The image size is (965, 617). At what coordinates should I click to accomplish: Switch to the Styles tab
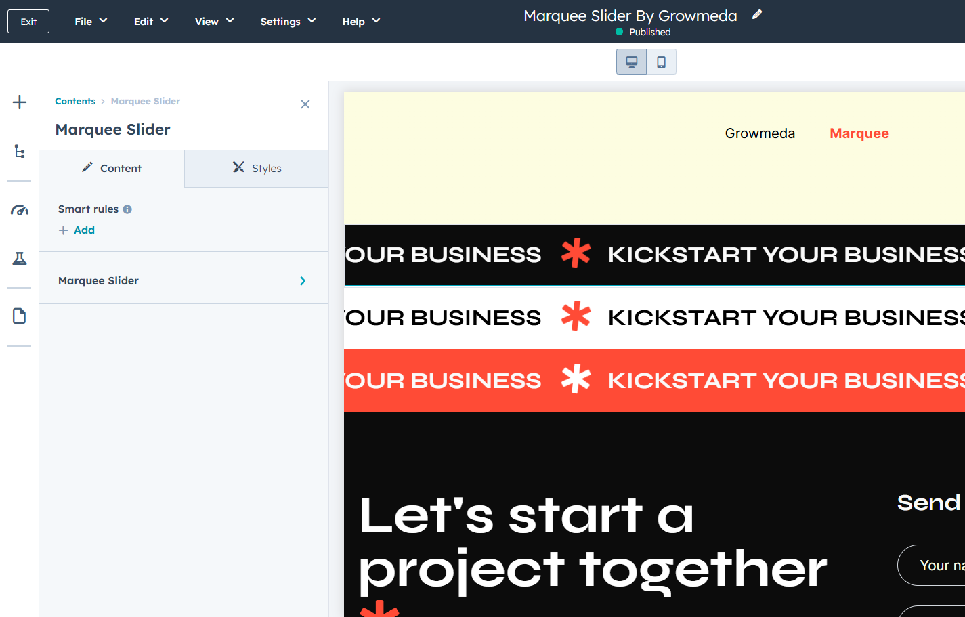tap(257, 169)
